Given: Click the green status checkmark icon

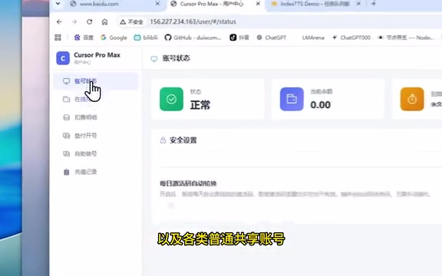Looking at the screenshot, I should (x=171, y=99).
